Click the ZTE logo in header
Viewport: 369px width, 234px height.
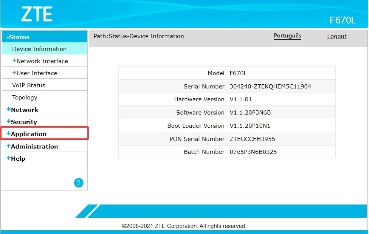pos(37,14)
